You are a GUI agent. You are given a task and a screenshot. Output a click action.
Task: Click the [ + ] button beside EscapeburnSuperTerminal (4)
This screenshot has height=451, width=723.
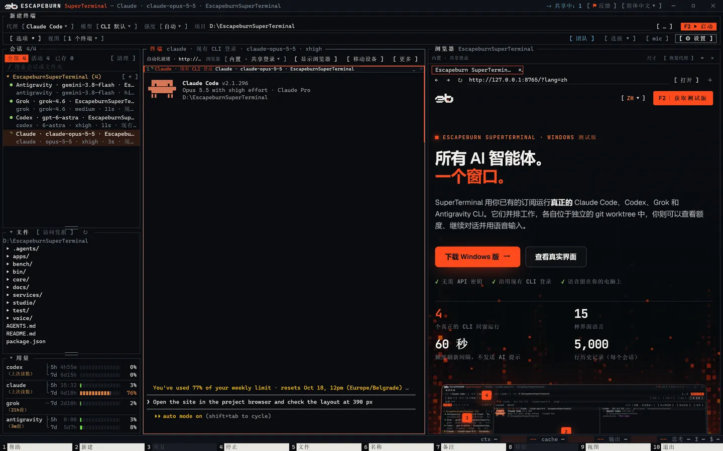click(x=130, y=77)
